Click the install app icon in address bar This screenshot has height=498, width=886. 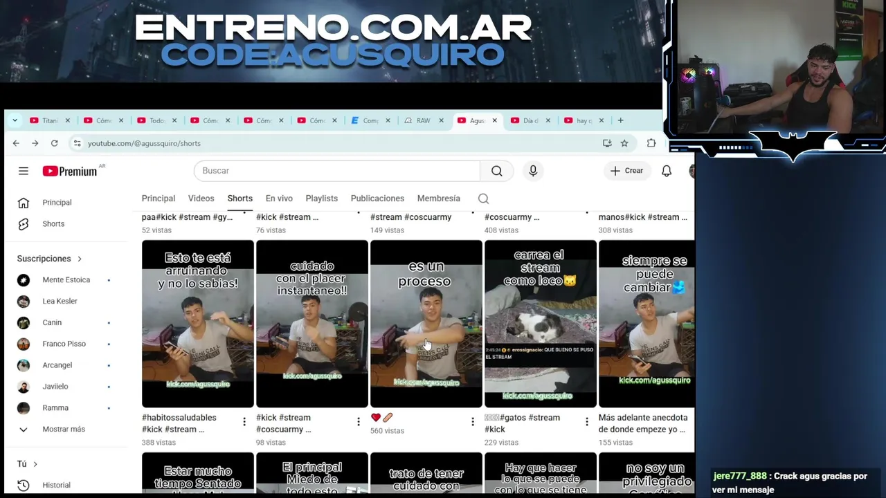607,143
